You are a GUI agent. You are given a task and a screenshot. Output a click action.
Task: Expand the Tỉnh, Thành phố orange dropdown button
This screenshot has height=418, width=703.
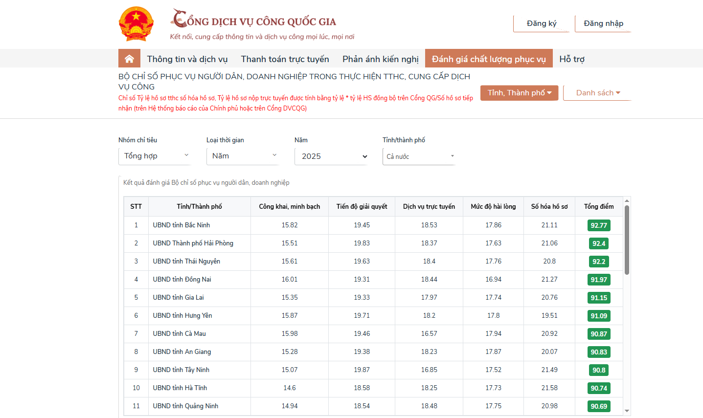519,93
